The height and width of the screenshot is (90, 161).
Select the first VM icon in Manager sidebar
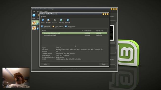34,23
